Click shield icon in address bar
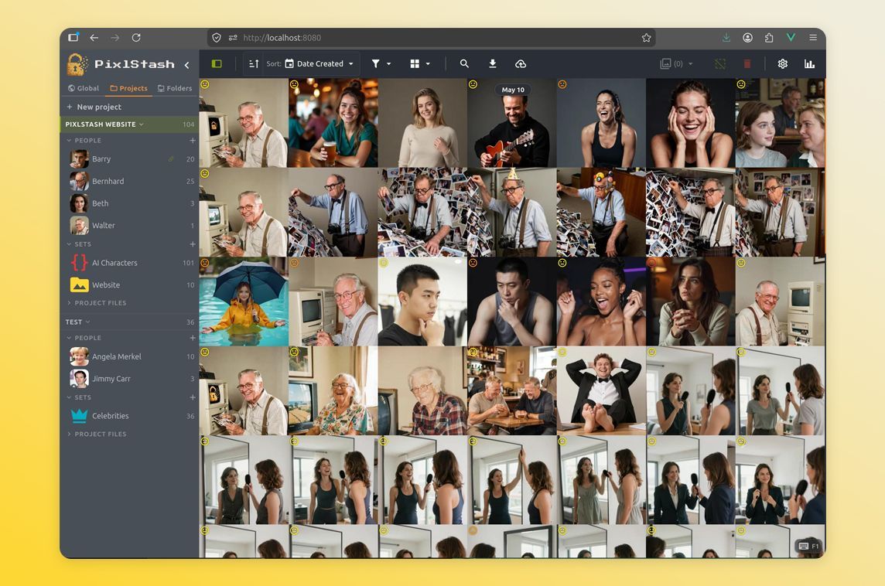The height and width of the screenshot is (586, 885). point(216,38)
